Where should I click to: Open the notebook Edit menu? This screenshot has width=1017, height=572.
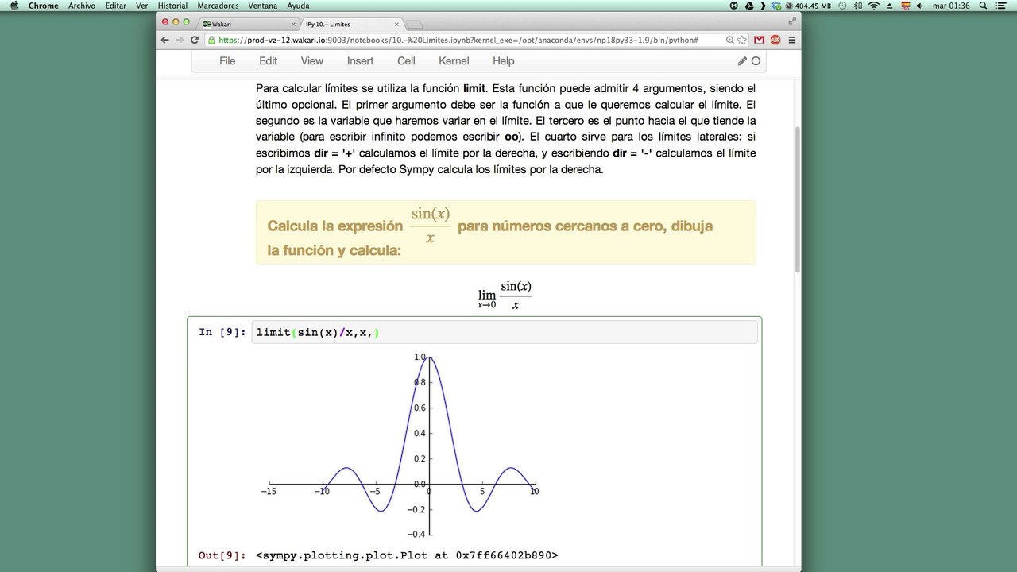coord(269,61)
